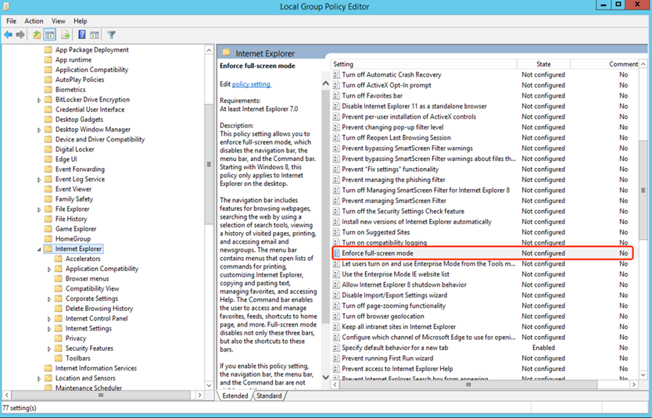Toggle the Show/Hide Console Tree icon
The image size is (652, 418).
[50, 35]
